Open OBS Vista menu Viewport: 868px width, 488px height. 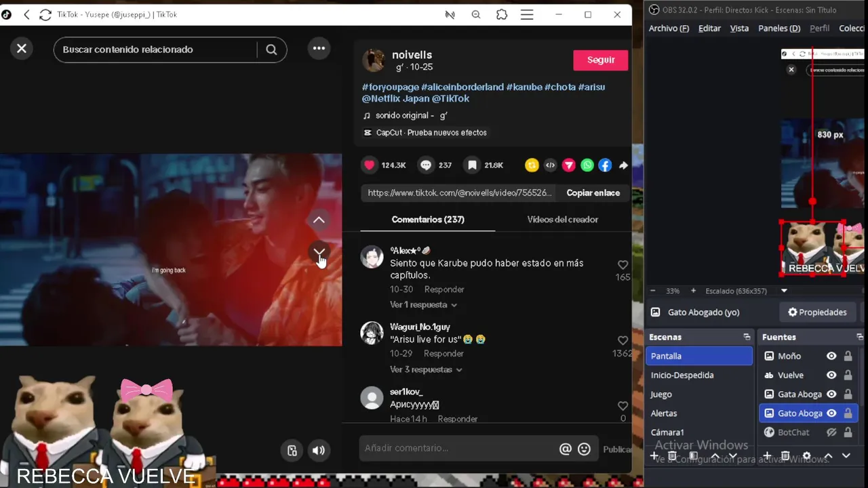pos(739,28)
